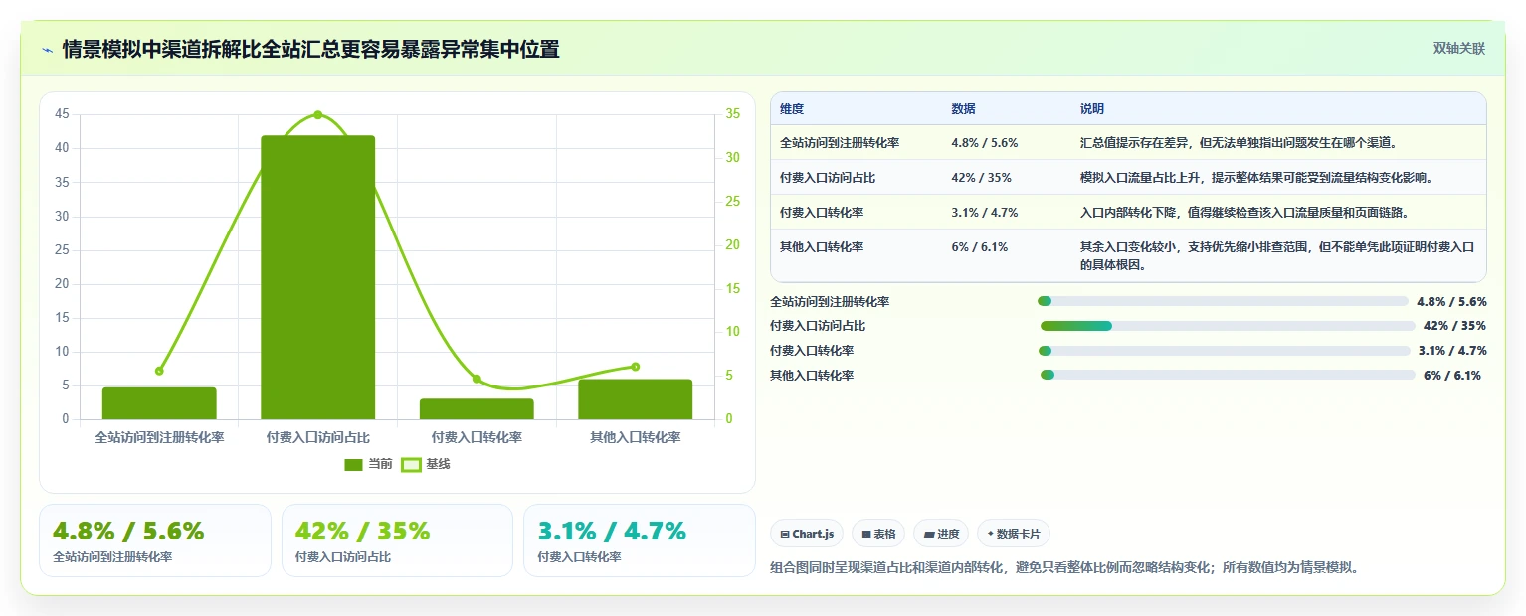Image resolution: width=1526 pixels, height=616 pixels.
Task: Click the 全站访问到注册转化率 progress bar
Action: point(1224,301)
